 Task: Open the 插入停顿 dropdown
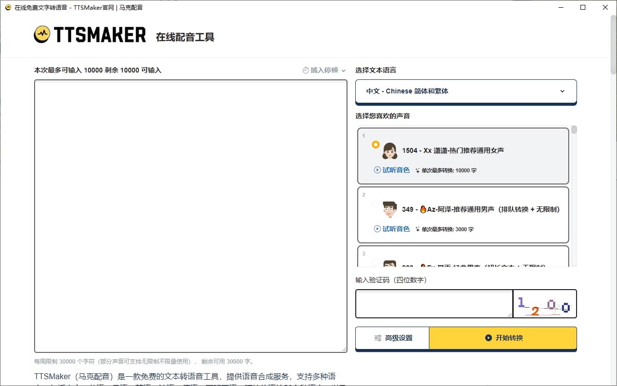[x=323, y=70]
